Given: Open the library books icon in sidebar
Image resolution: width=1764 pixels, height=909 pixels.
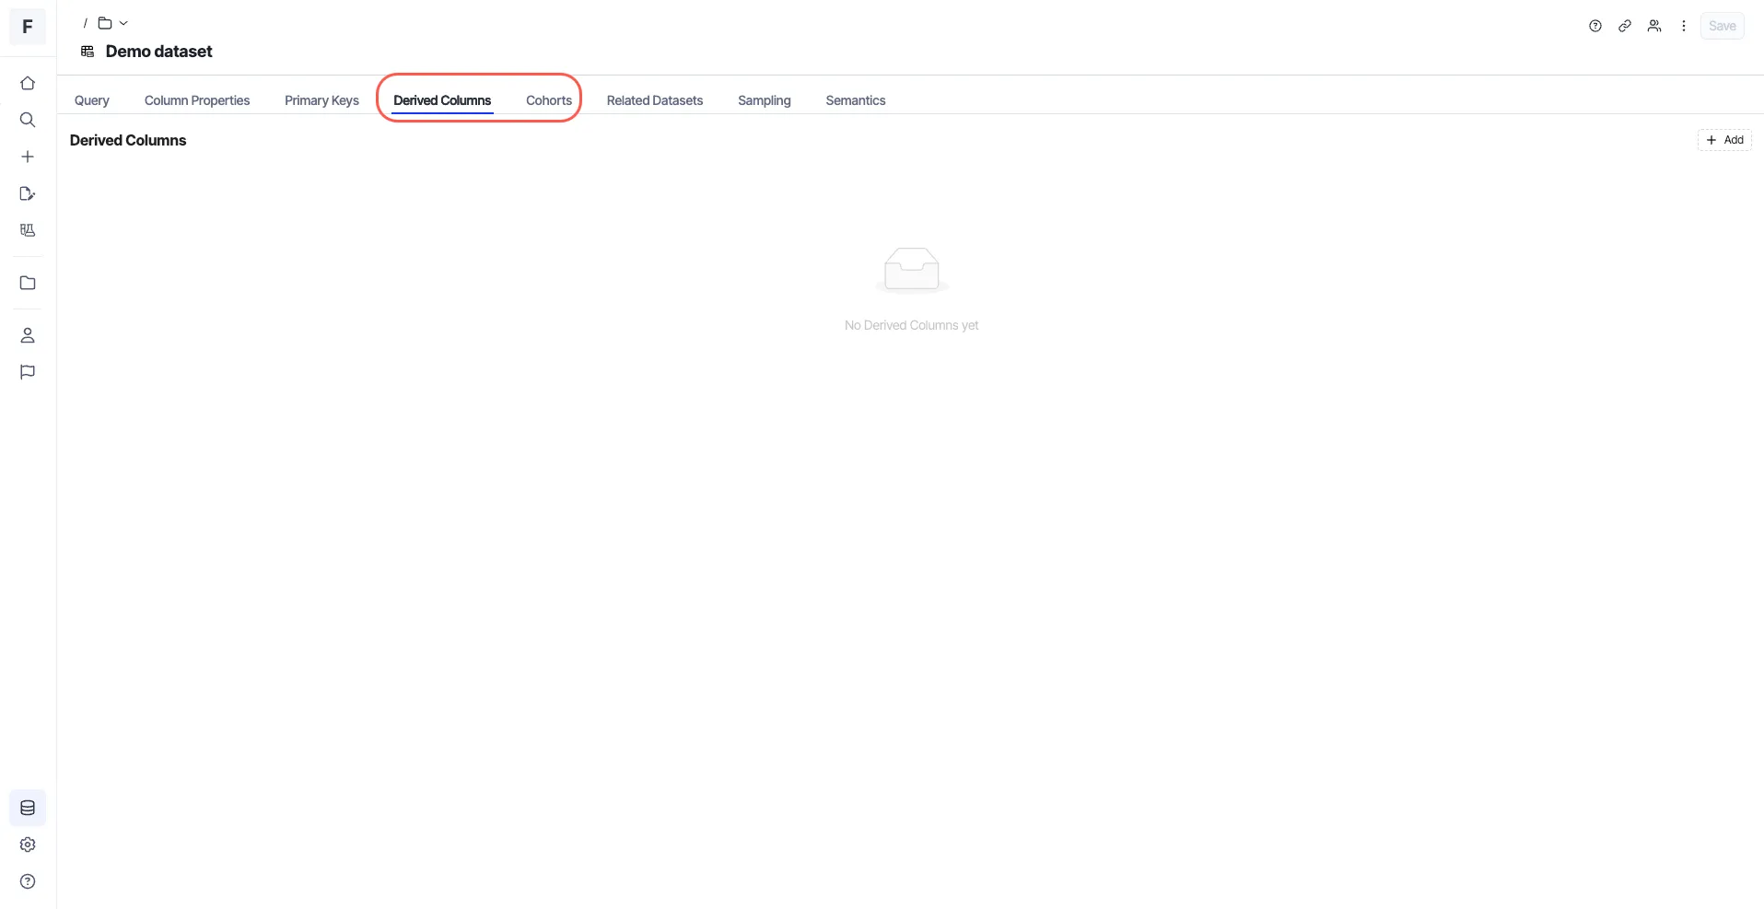Looking at the screenshot, I should tap(28, 230).
